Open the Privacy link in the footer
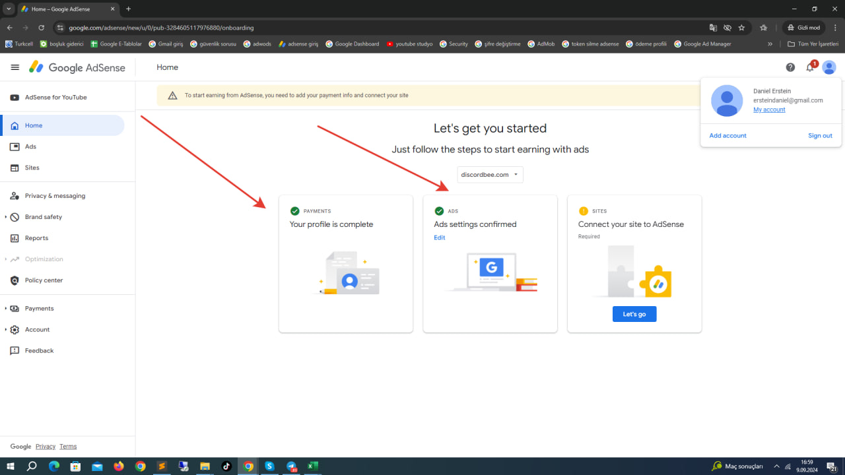845x475 pixels. (x=46, y=447)
